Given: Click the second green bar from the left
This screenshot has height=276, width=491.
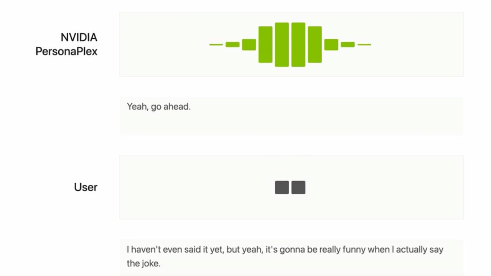Looking at the screenshot, I should [x=232, y=44].
